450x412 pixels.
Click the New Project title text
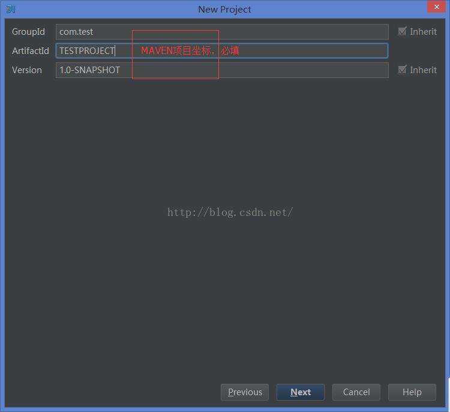click(224, 9)
